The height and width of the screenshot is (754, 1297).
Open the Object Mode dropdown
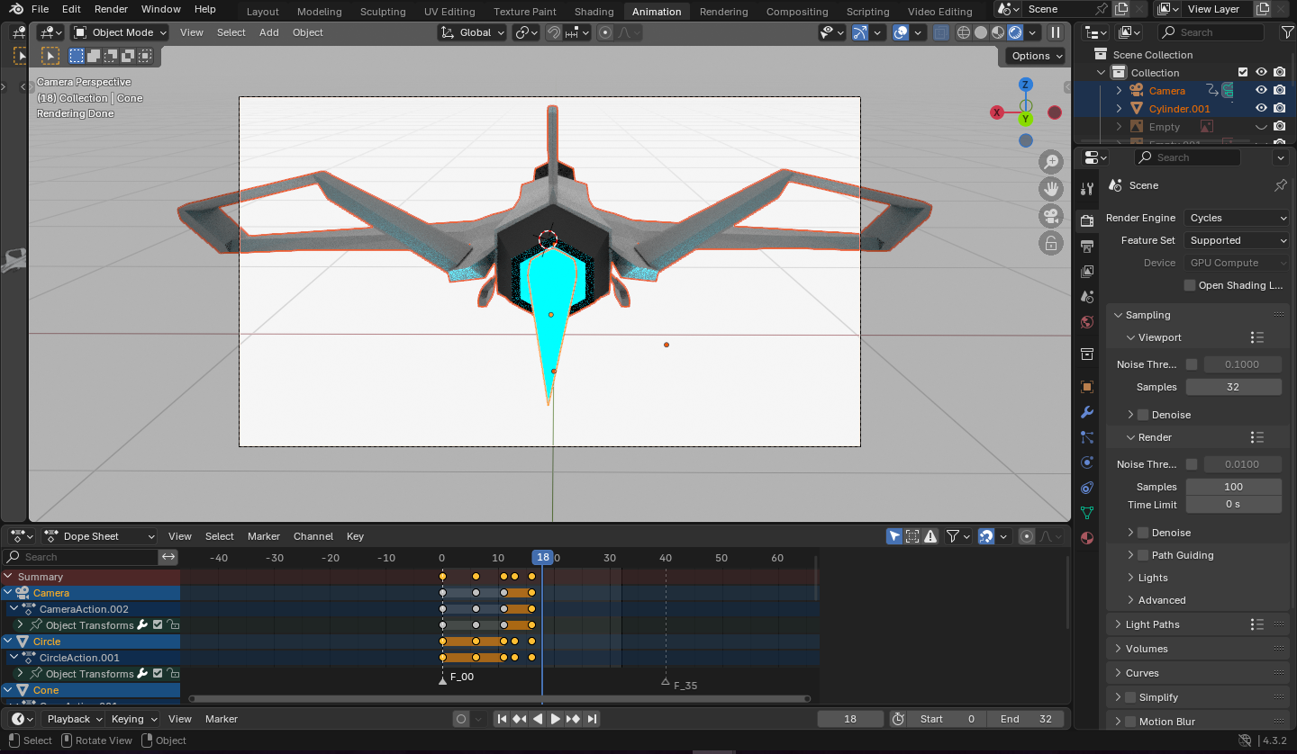(x=121, y=32)
